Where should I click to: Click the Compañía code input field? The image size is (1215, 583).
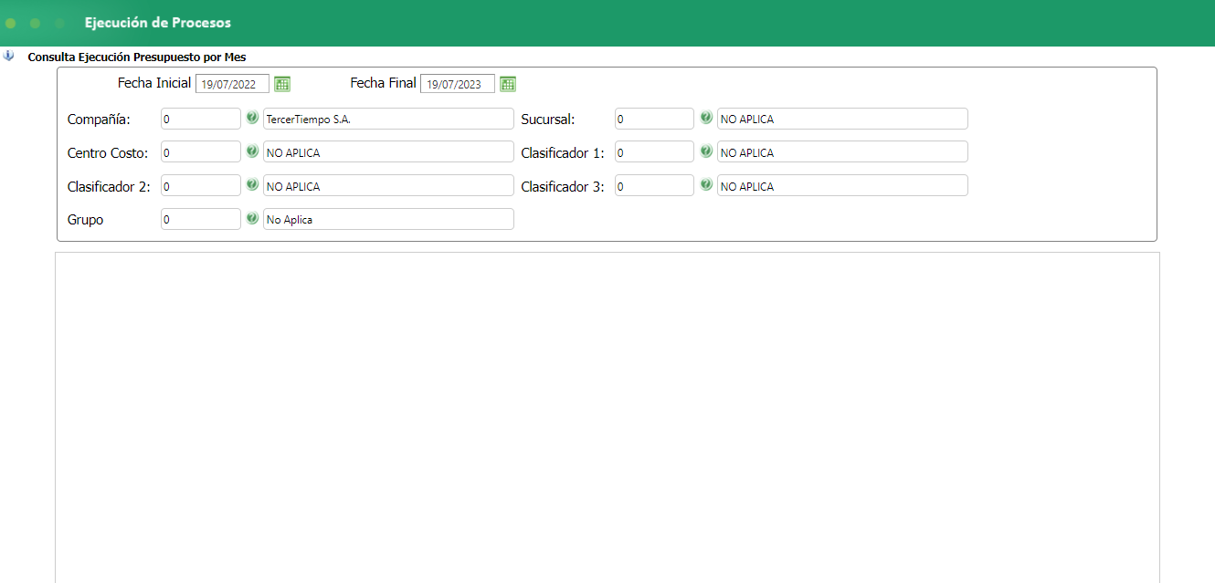pos(201,119)
